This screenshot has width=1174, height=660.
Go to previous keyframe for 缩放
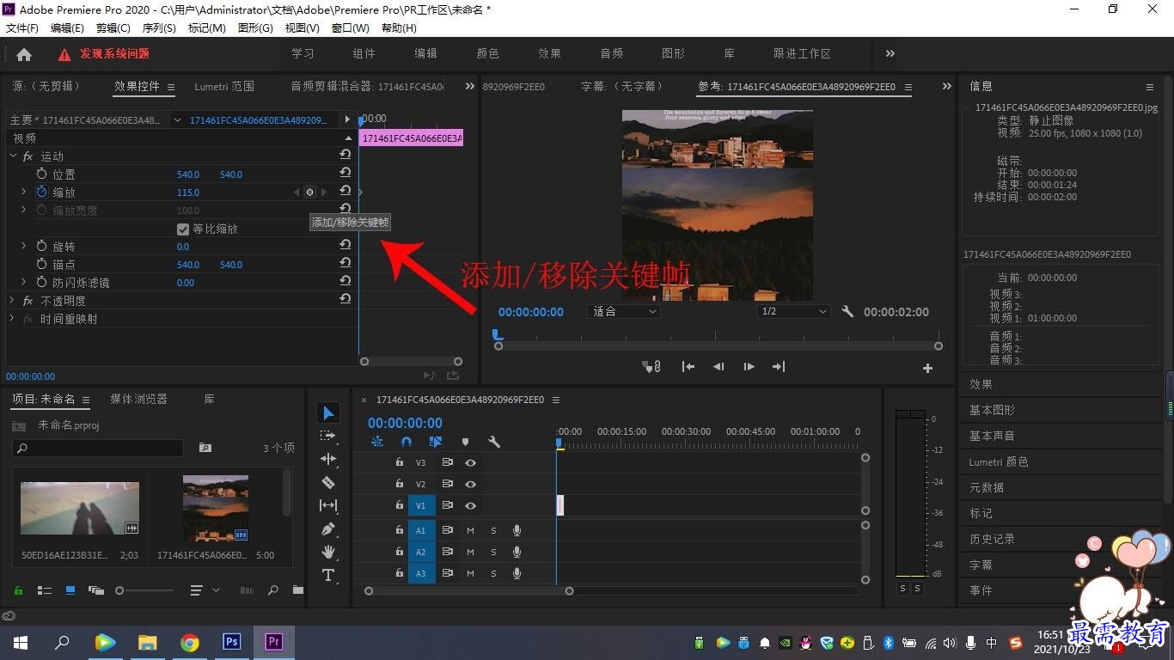(297, 192)
